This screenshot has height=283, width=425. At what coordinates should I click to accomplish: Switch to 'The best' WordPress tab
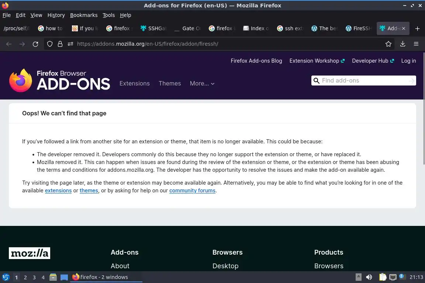pos(324,28)
